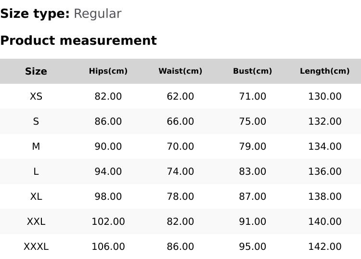Click the Size type label
Viewport: 361px width, 259px height.
pos(35,13)
